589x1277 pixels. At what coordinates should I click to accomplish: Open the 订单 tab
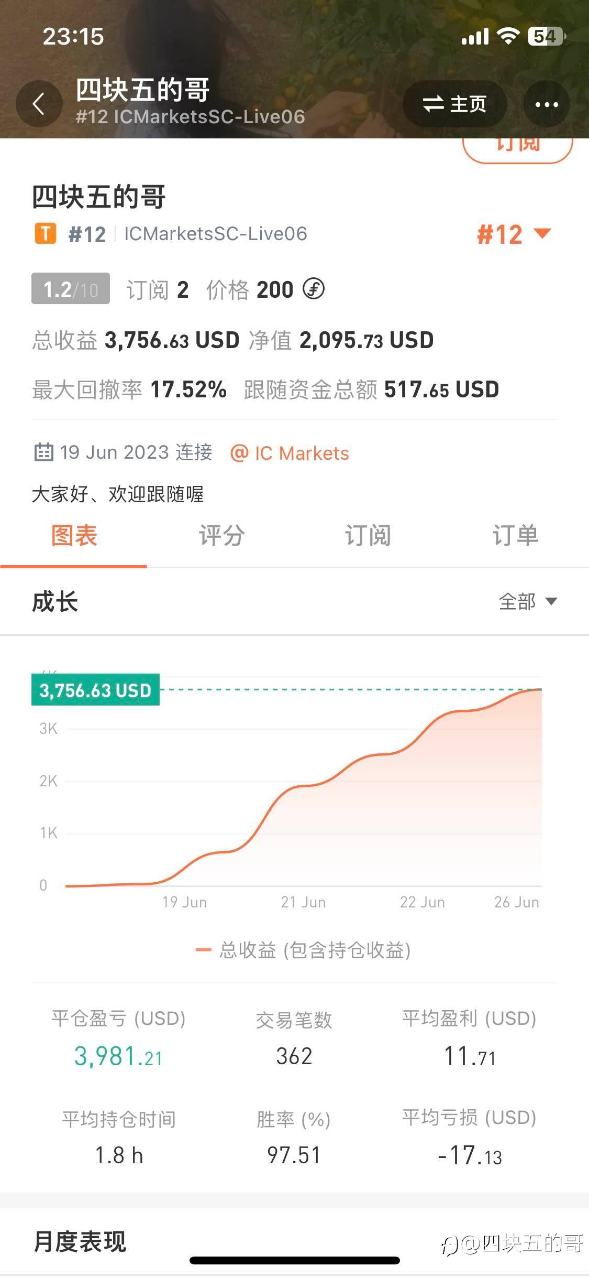[x=515, y=536]
